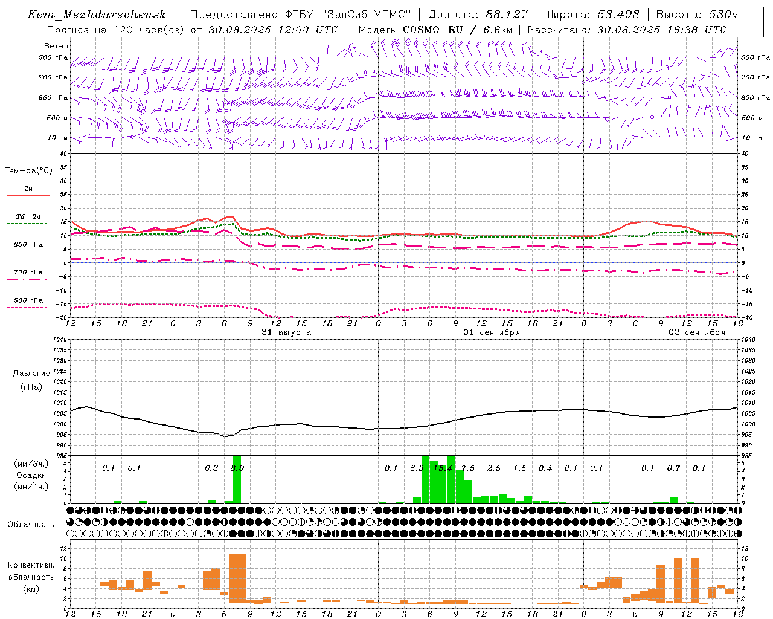The width and height of the screenshot is (773, 619).
Task: Click the '6.9' precipitation value
Action: [x=417, y=468]
